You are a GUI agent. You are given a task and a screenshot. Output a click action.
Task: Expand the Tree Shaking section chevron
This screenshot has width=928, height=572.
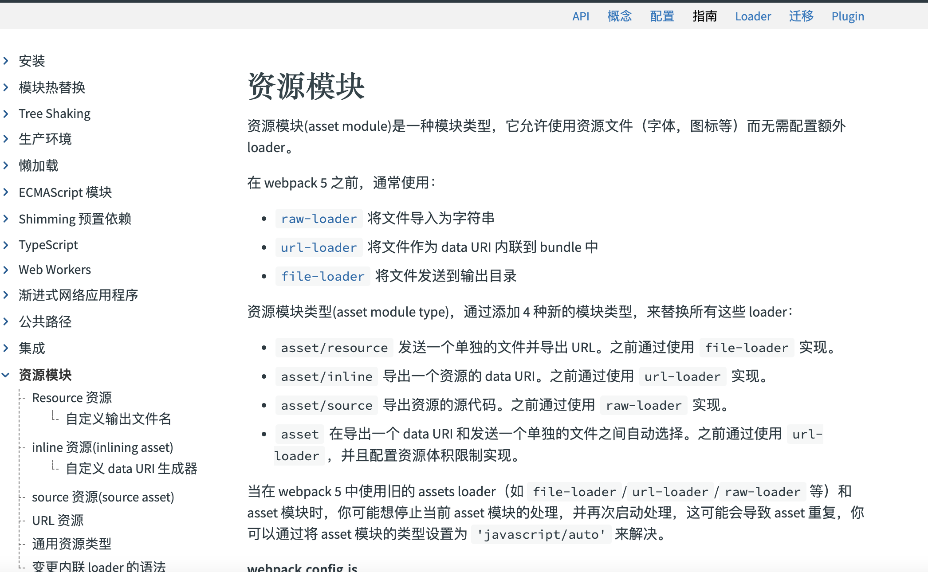(x=6, y=114)
